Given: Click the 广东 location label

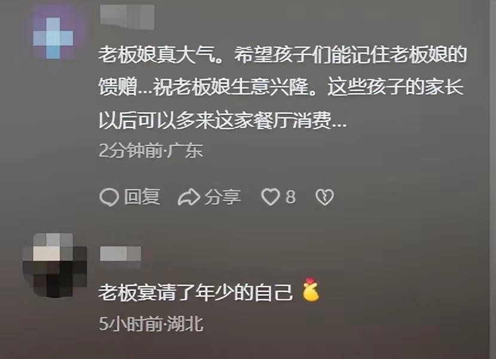Looking at the screenshot, I should click(x=185, y=151).
